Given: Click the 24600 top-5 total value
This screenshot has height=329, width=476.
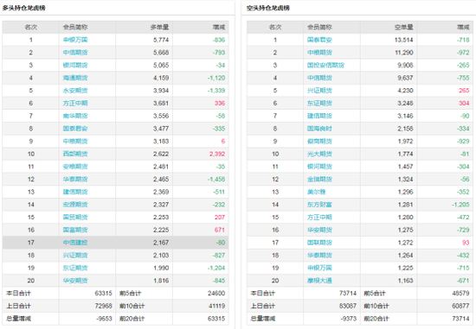Looking at the screenshot, I should [x=216, y=294].
